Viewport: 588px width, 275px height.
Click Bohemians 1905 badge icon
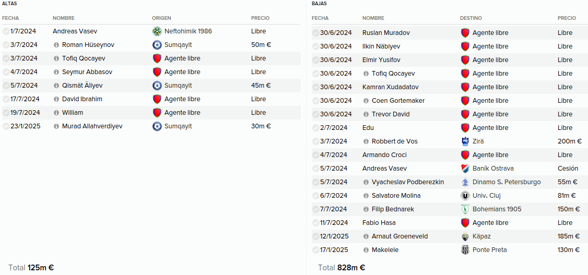point(465,209)
